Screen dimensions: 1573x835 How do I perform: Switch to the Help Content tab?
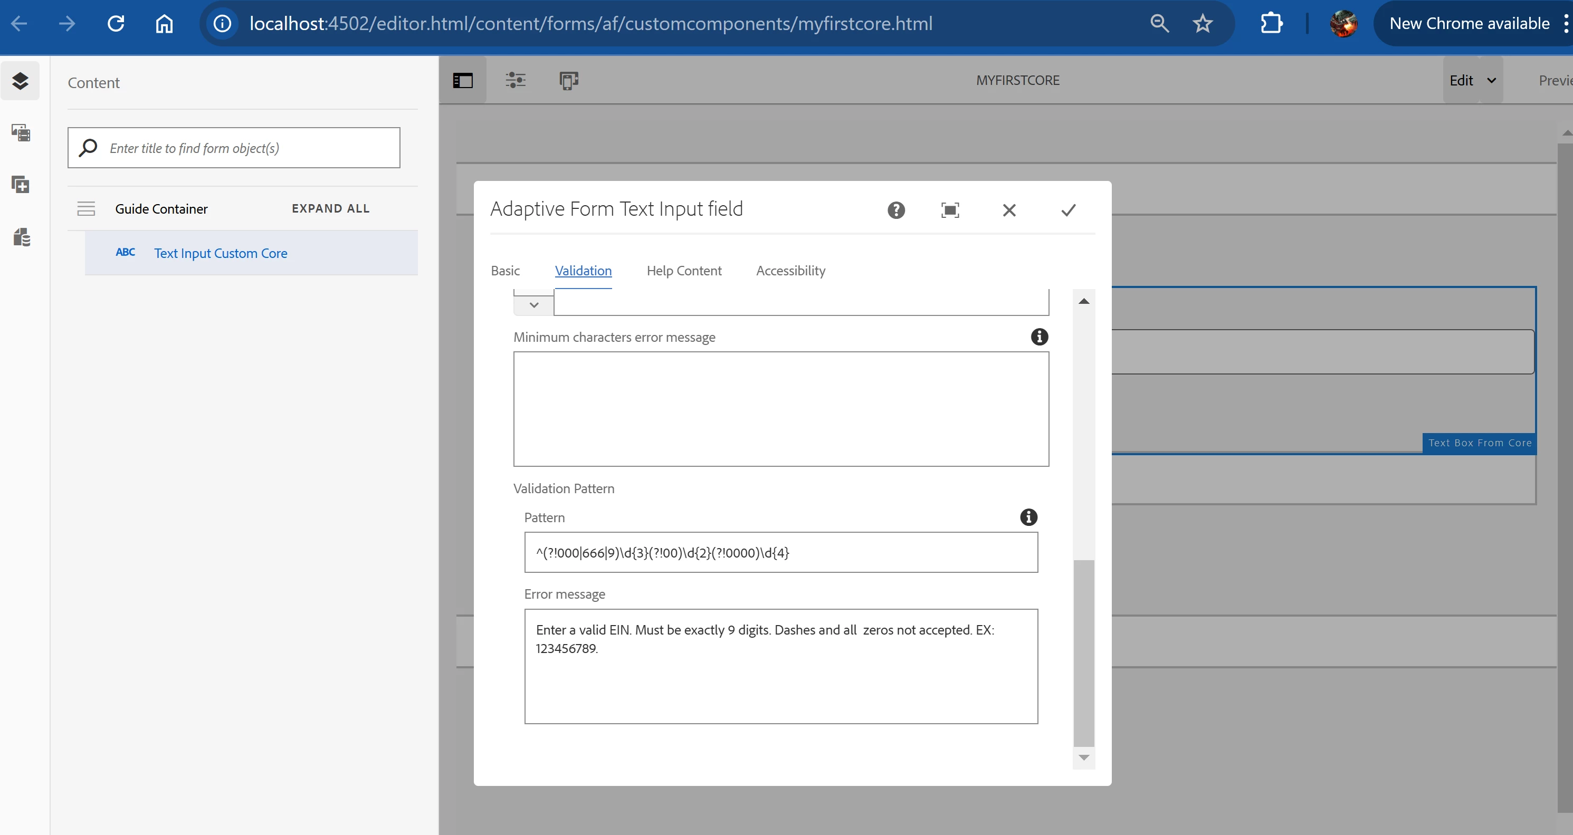[x=684, y=271]
